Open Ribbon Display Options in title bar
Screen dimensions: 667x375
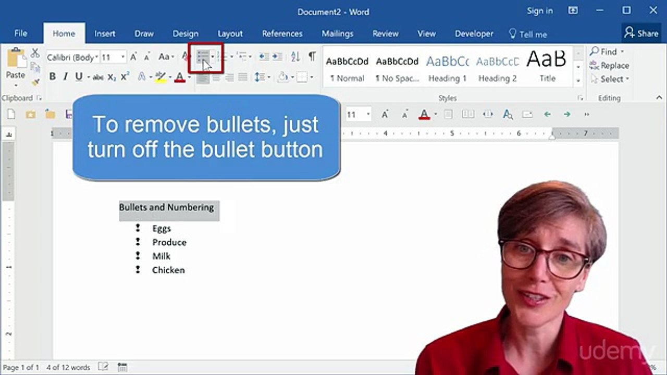(574, 10)
